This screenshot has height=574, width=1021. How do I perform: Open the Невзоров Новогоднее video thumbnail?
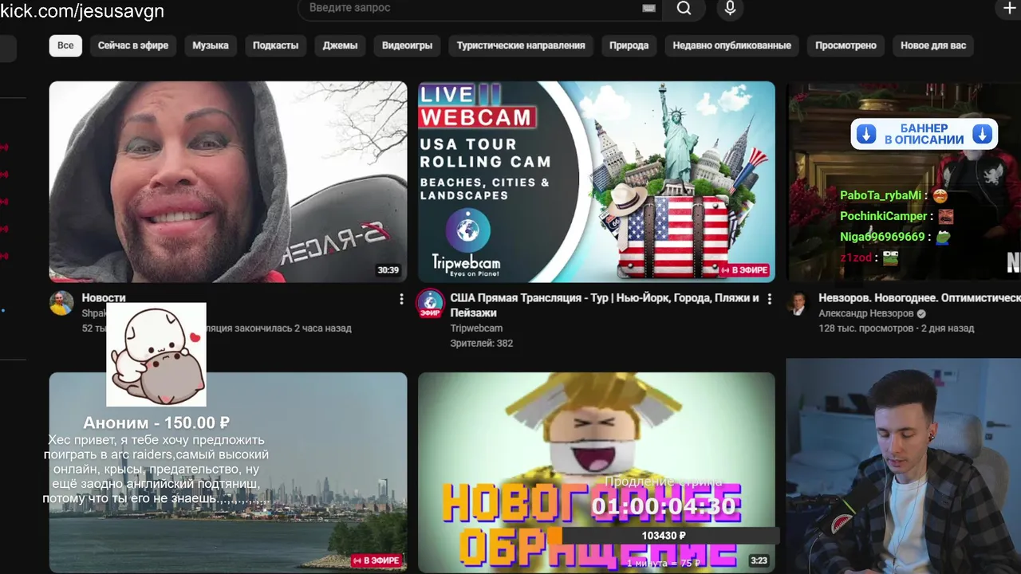[x=904, y=182]
